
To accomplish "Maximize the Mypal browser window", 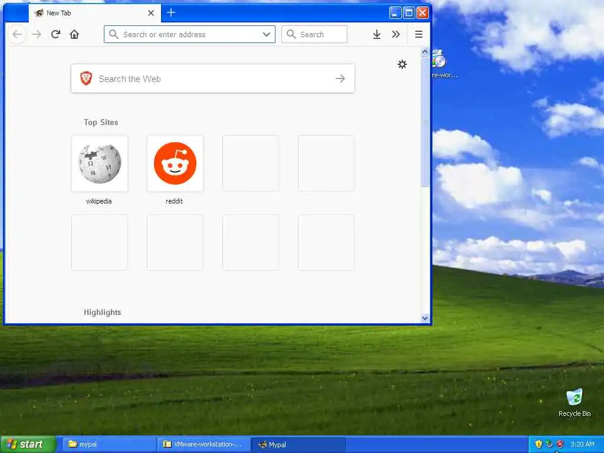I will point(409,13).
